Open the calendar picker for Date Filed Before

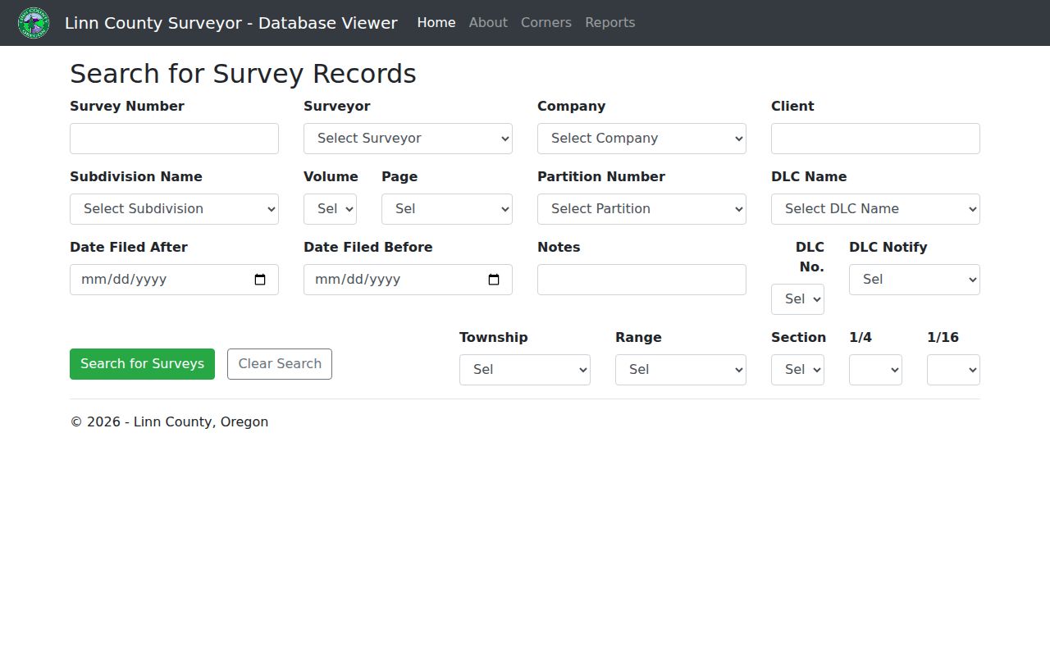point(494,280)
